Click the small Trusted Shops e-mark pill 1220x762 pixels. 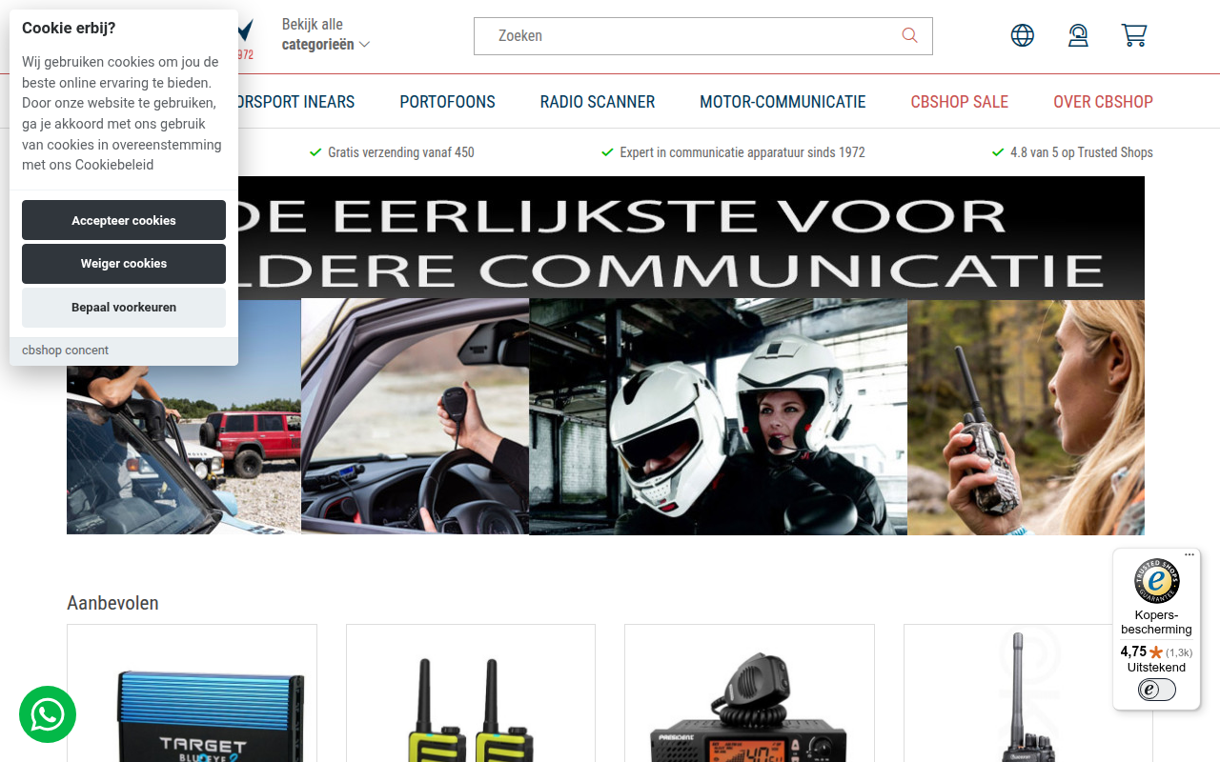pos(1157,690)
